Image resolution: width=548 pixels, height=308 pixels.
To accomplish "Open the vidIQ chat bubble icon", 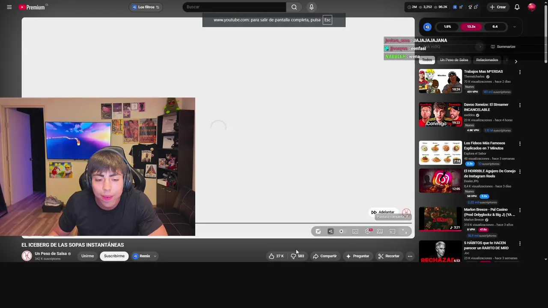I will point(476,7).
